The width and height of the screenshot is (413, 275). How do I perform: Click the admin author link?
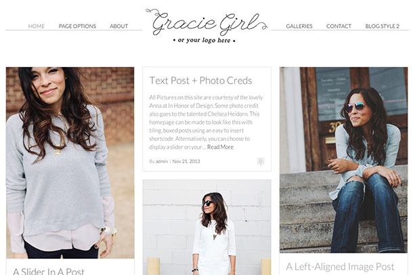pos(161,161)
